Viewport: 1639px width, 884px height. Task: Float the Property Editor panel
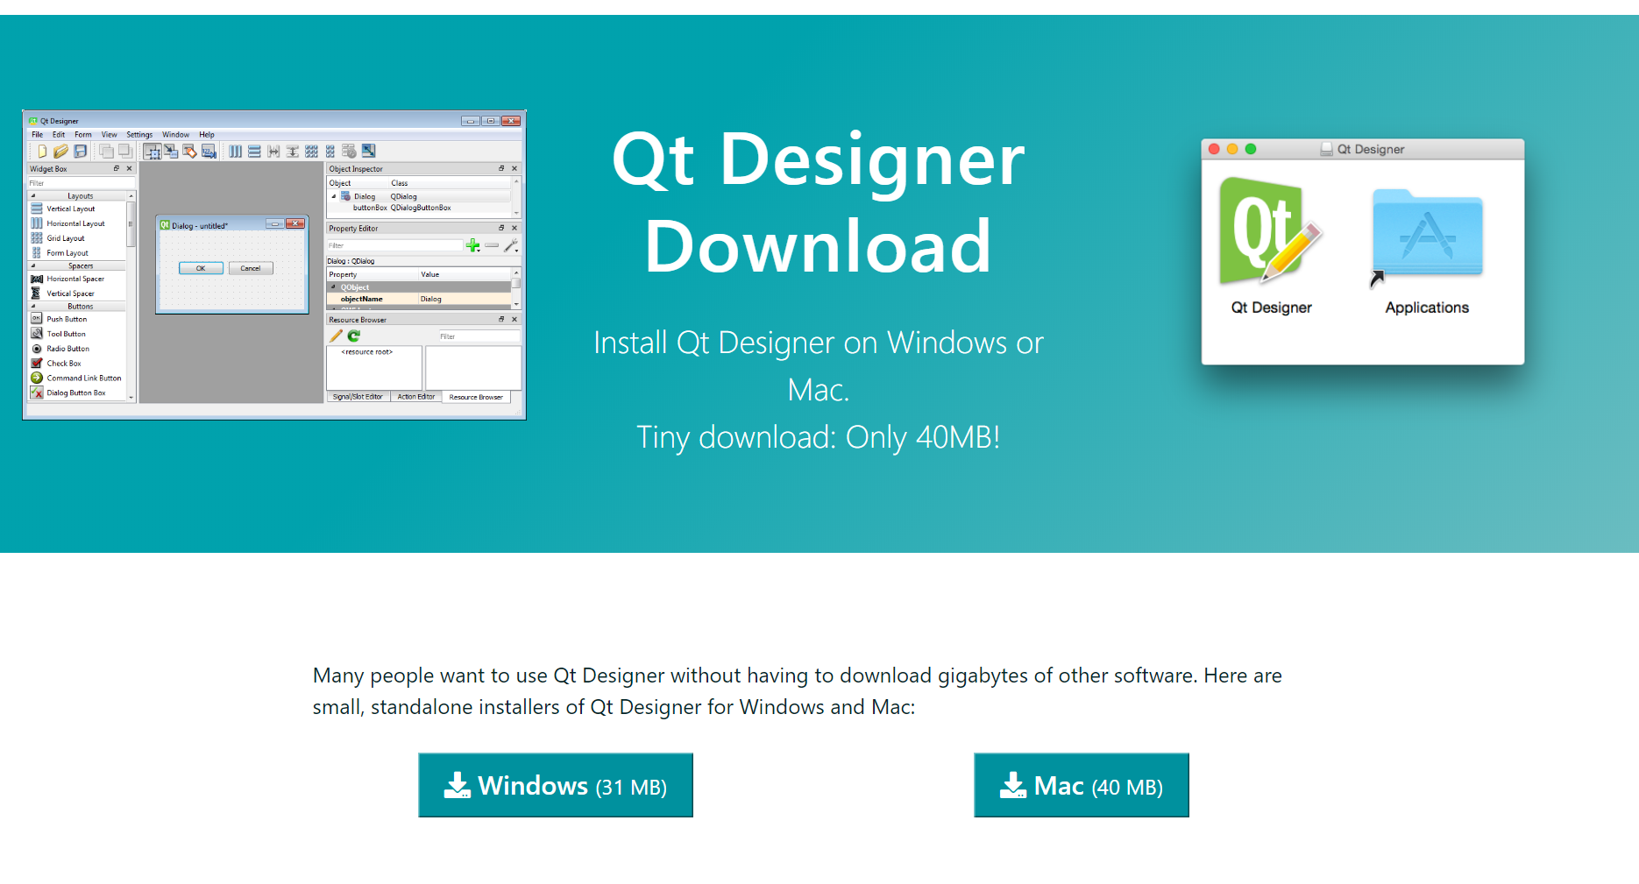click(x=501, y=228)
